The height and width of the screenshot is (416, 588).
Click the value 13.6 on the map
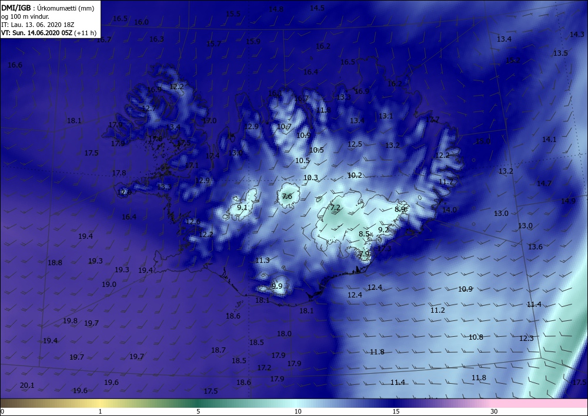(x=535, y=246)
